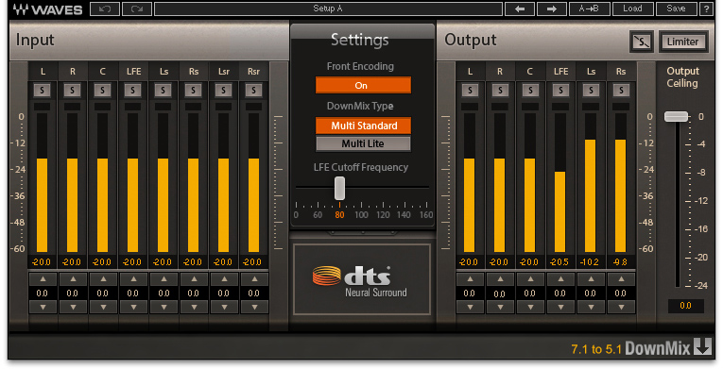This screenshot has width=723, height=369.
Task: Click the redo arrow in Waves toolbar
Action: tap(137, 8)
